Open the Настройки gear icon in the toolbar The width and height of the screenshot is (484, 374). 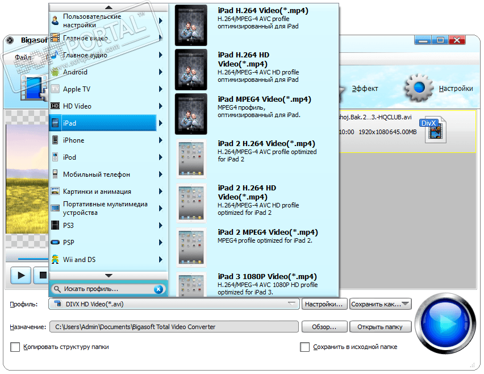coord(419,88)
